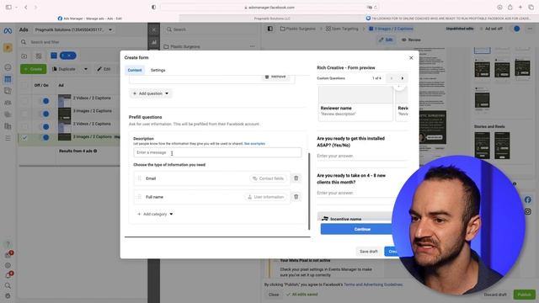Viewport: 539px width, 303px height.
Task: Grab the Email row drag handle
Action: click(x=139, y=178)
